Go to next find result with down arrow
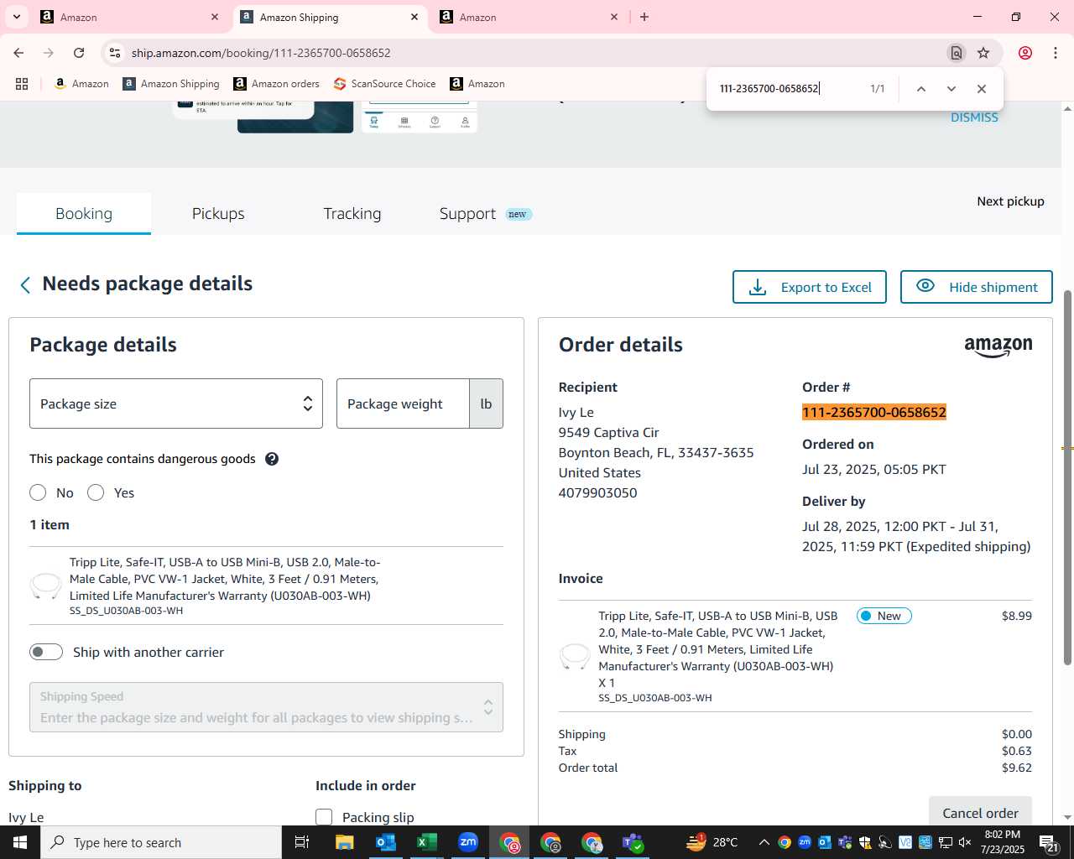Viewport: 1074px width, 859px height. click(x=951, y=89)
